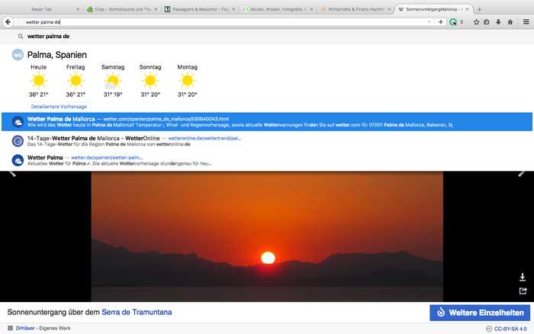Go back with the browser back arrow
This screenshot has height=334, width=534.
pos(8,22)
